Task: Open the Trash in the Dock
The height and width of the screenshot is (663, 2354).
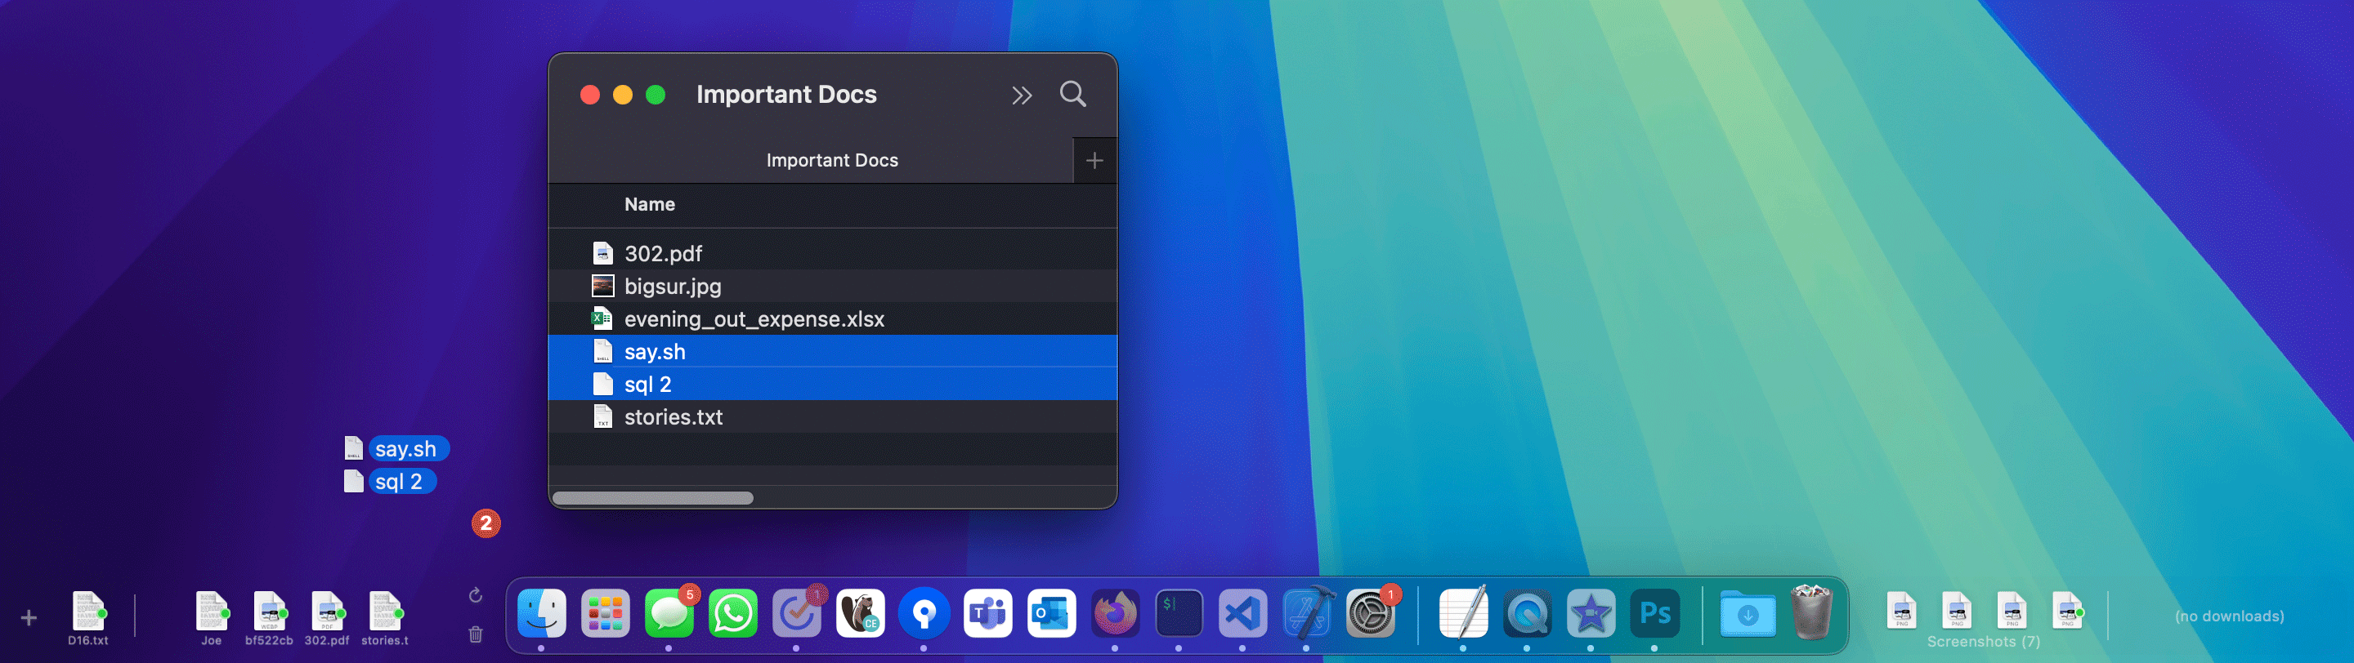Action: click(x=1810, y=611)
